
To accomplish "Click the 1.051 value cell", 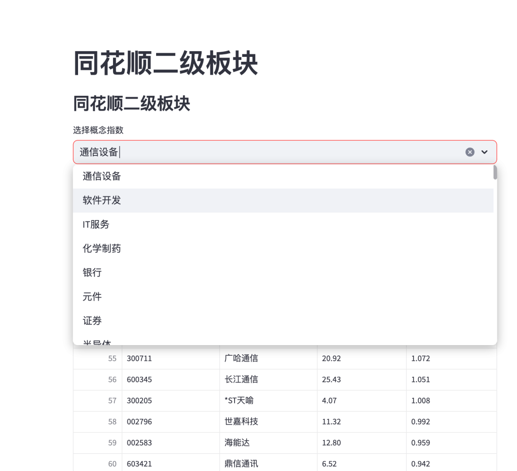I will click(x=451, y=380).
